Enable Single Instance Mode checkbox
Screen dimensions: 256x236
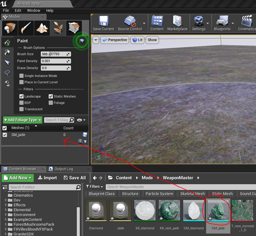coord(22,76)
